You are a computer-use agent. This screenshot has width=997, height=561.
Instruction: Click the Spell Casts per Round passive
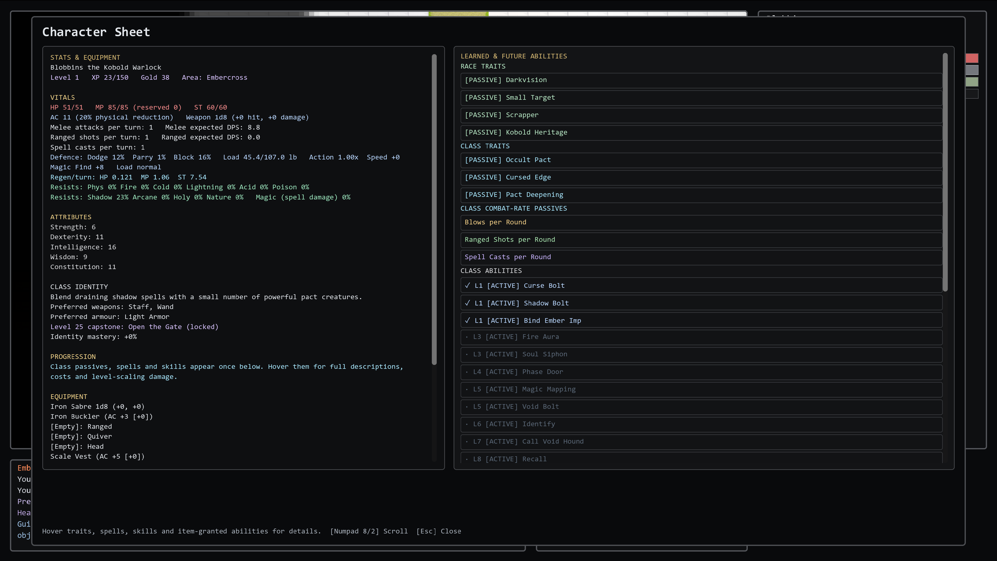(701, 257)
